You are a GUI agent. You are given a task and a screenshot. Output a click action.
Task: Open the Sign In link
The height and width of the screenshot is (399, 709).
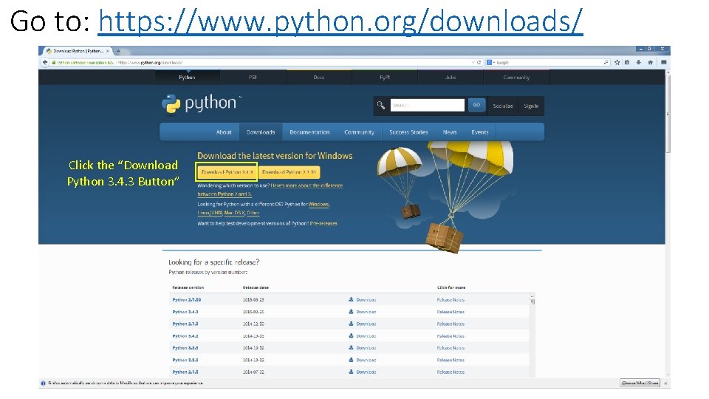[x=531, y=106]
